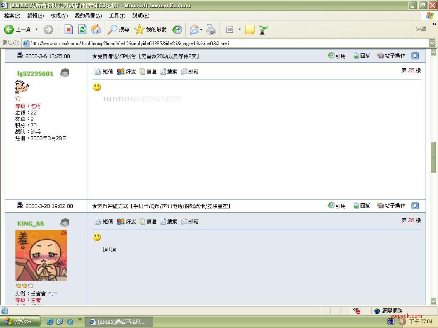Screen dimensions: 438x328
Task: Open lg52235601 user profile link
Action: [x=35, y=73]
